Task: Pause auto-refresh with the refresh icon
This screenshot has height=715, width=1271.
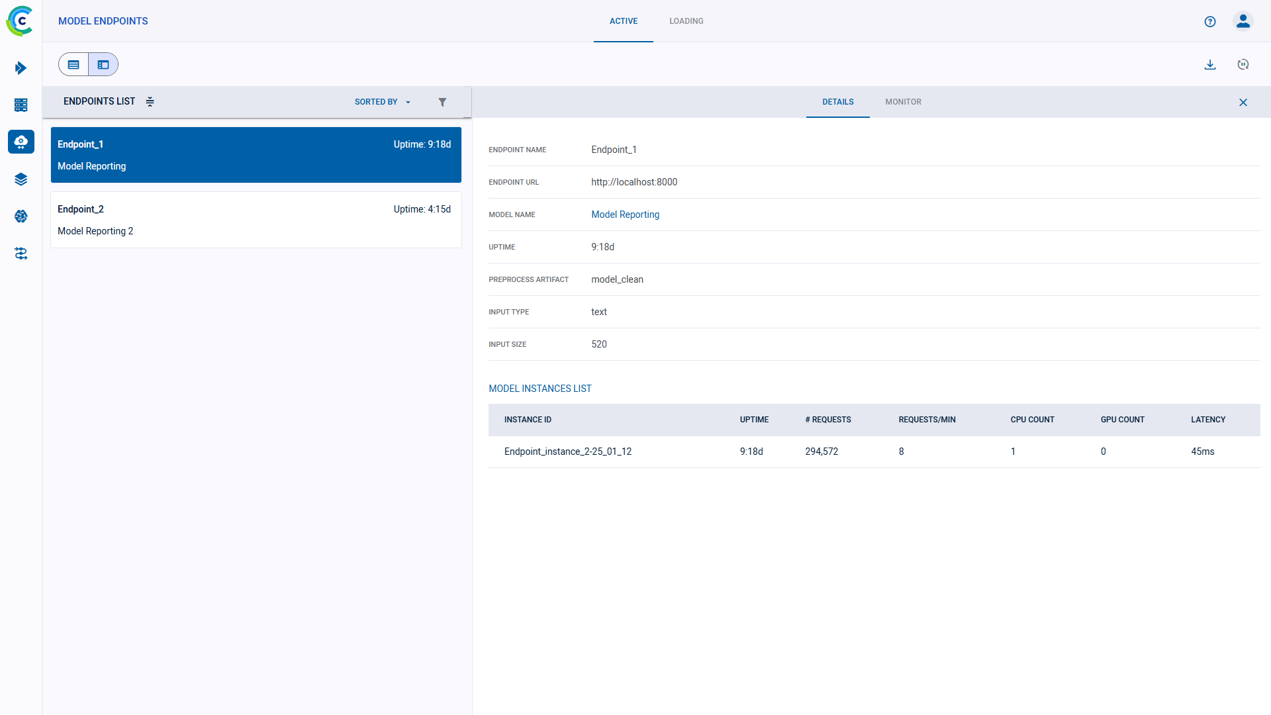Action: [x=1243, y=64]
